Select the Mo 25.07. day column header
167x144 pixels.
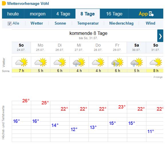tap(40, 47)
